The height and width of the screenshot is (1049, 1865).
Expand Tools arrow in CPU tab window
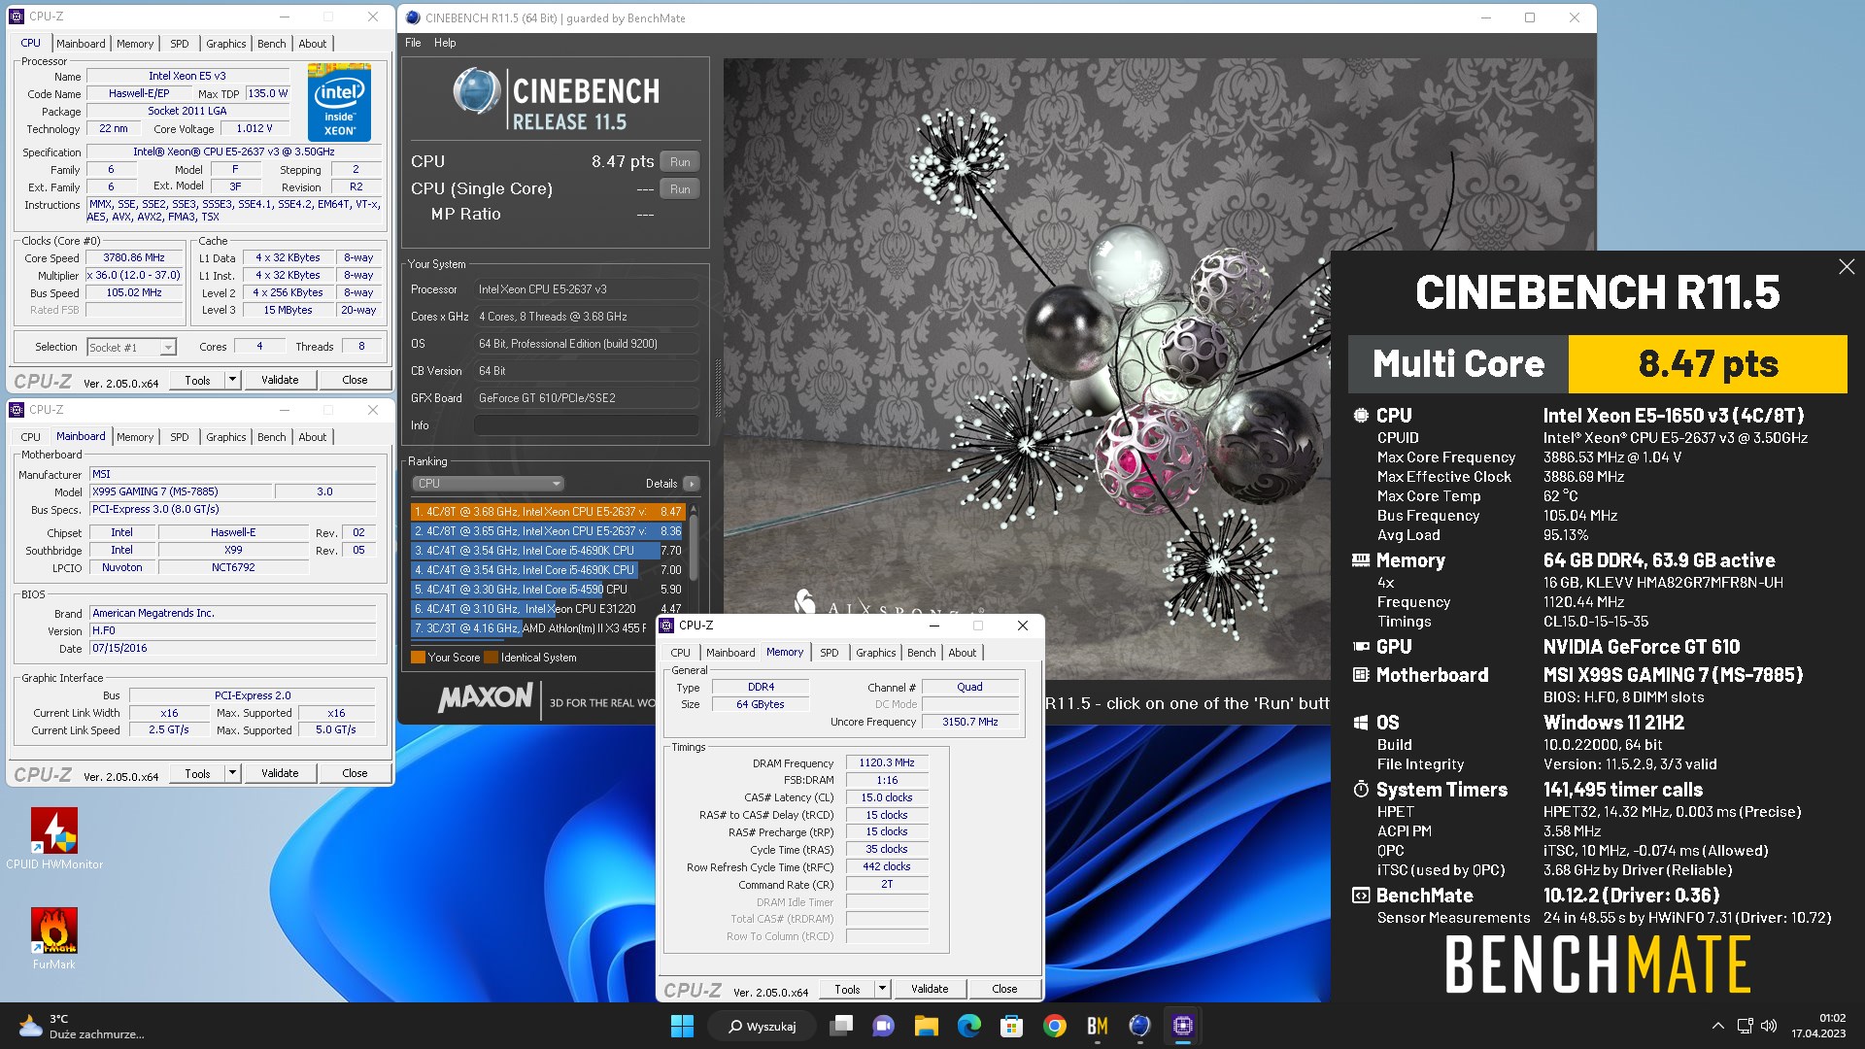232,380
